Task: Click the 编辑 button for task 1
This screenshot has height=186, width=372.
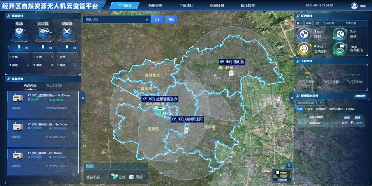Action: [x=347, y=117]
